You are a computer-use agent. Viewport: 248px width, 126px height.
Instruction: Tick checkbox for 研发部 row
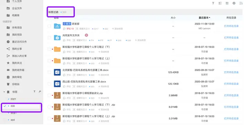tap(49, 26)
